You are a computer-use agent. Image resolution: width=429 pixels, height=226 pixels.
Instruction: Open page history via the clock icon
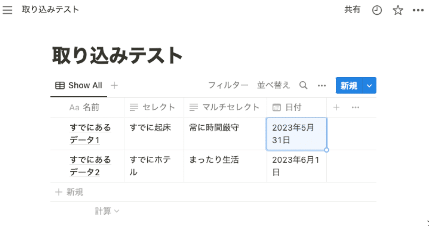(377, 10)
